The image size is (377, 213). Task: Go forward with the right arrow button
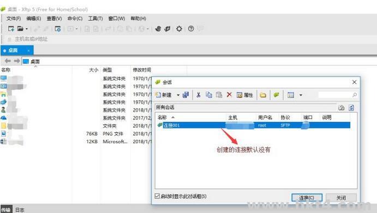point(16,61)
